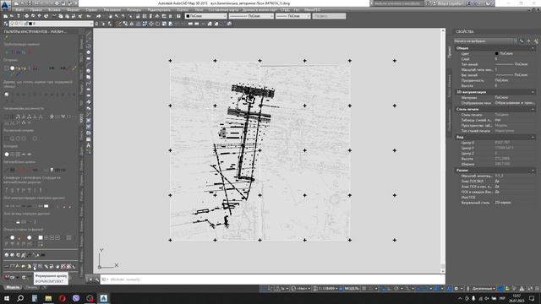Click the status bar customization menu icon
The height and width of the screenshot is (304, 541).
pyautogui.click(x=537, y=289)
